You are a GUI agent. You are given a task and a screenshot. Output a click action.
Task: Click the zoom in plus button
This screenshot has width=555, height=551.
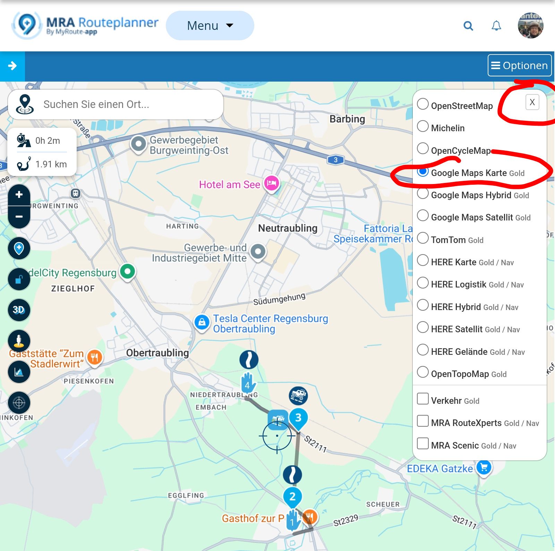click(19, 195)
